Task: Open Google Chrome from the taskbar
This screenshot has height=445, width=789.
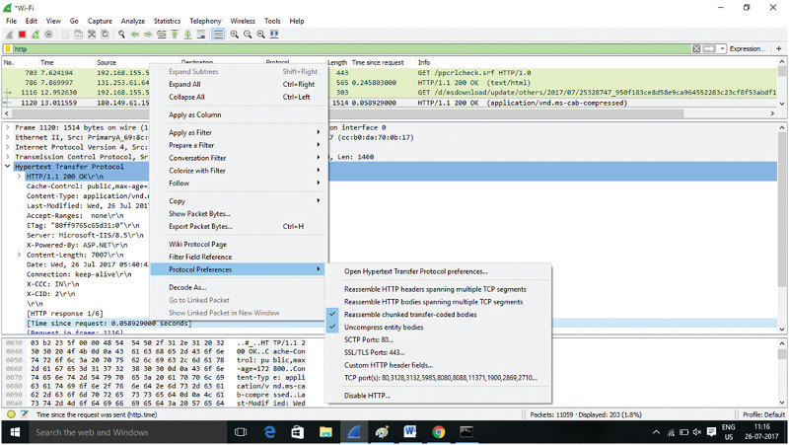Action: [x=438, y=432]
